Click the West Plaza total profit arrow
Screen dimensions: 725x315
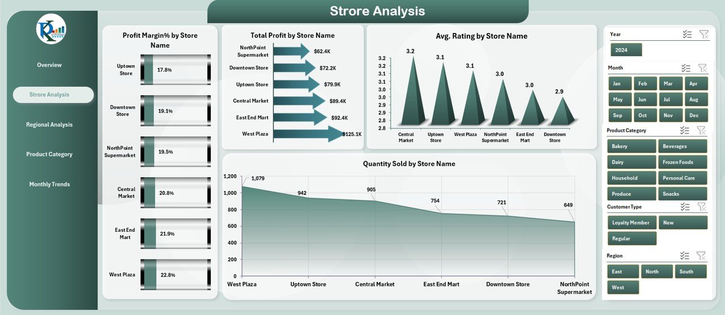click(308, 134)
